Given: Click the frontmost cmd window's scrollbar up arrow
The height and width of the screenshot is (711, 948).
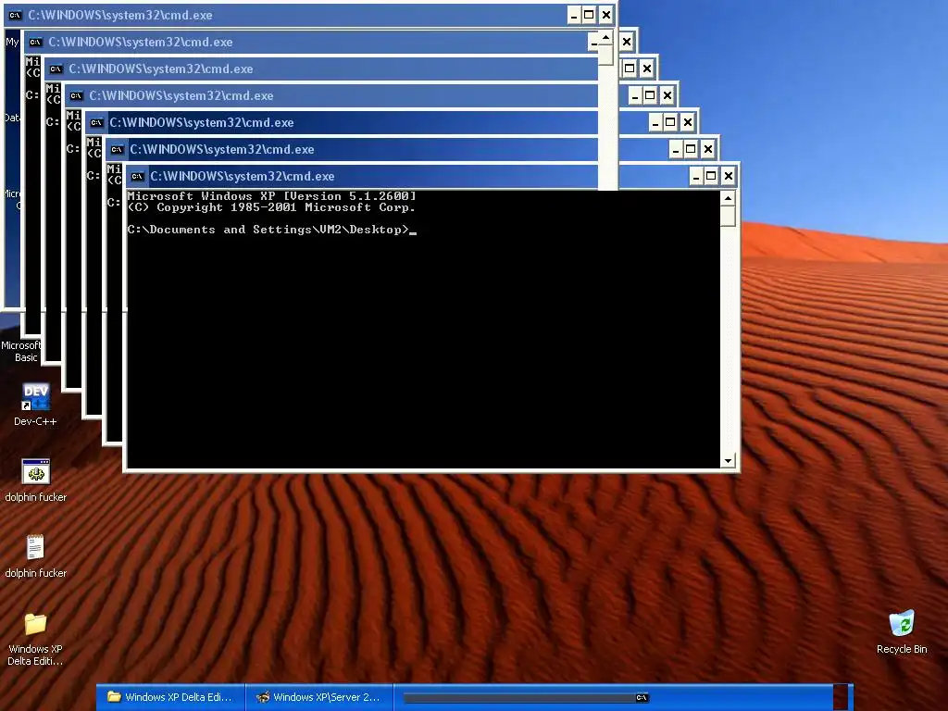Looking at the screenshot, I should 728,198.
